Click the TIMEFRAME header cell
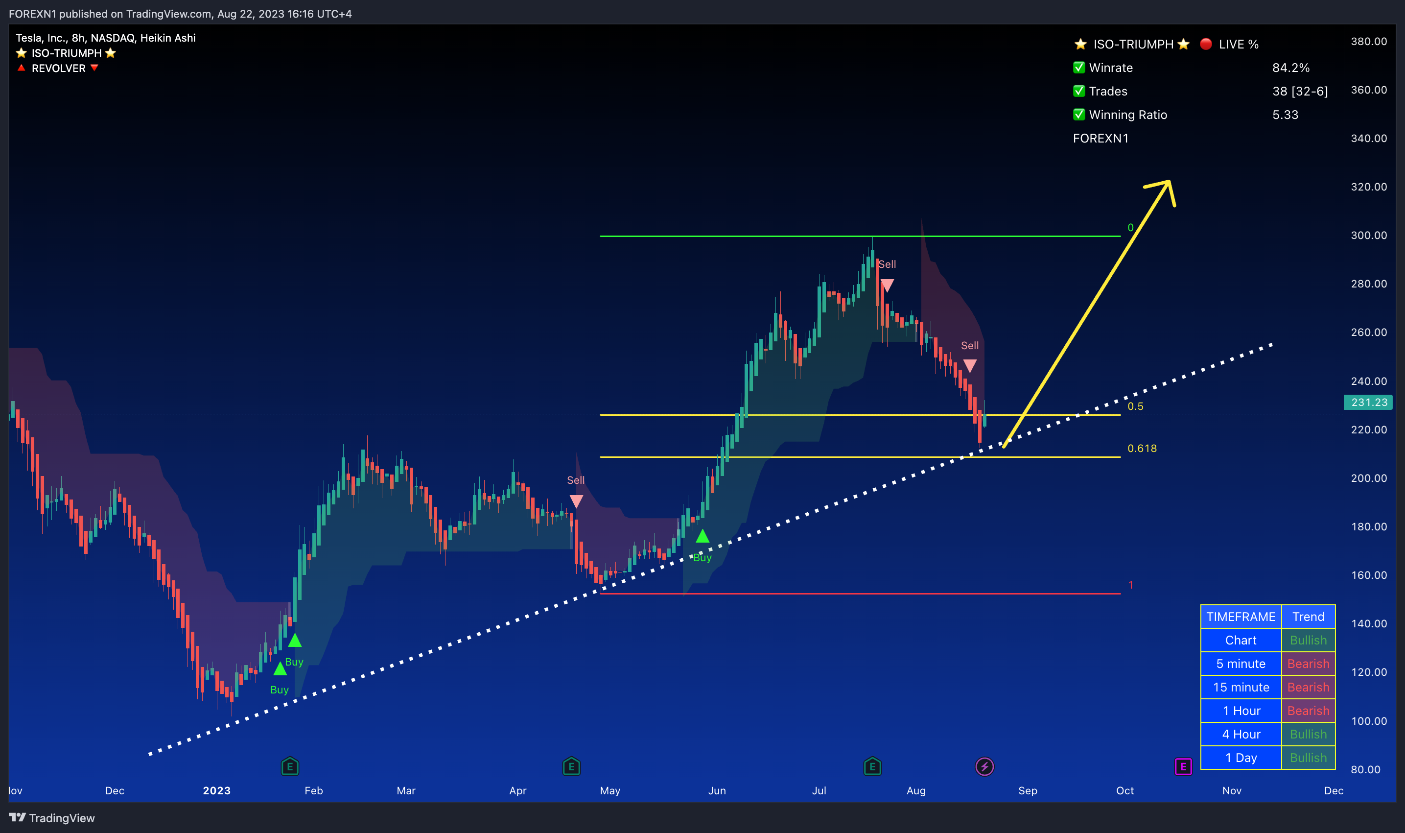 [x=1241, y=617]
